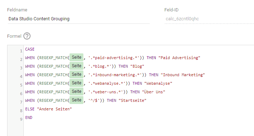
Task: Select the Feld-ID value calc_6zcntl0qhc
Action: coord(182,19)
